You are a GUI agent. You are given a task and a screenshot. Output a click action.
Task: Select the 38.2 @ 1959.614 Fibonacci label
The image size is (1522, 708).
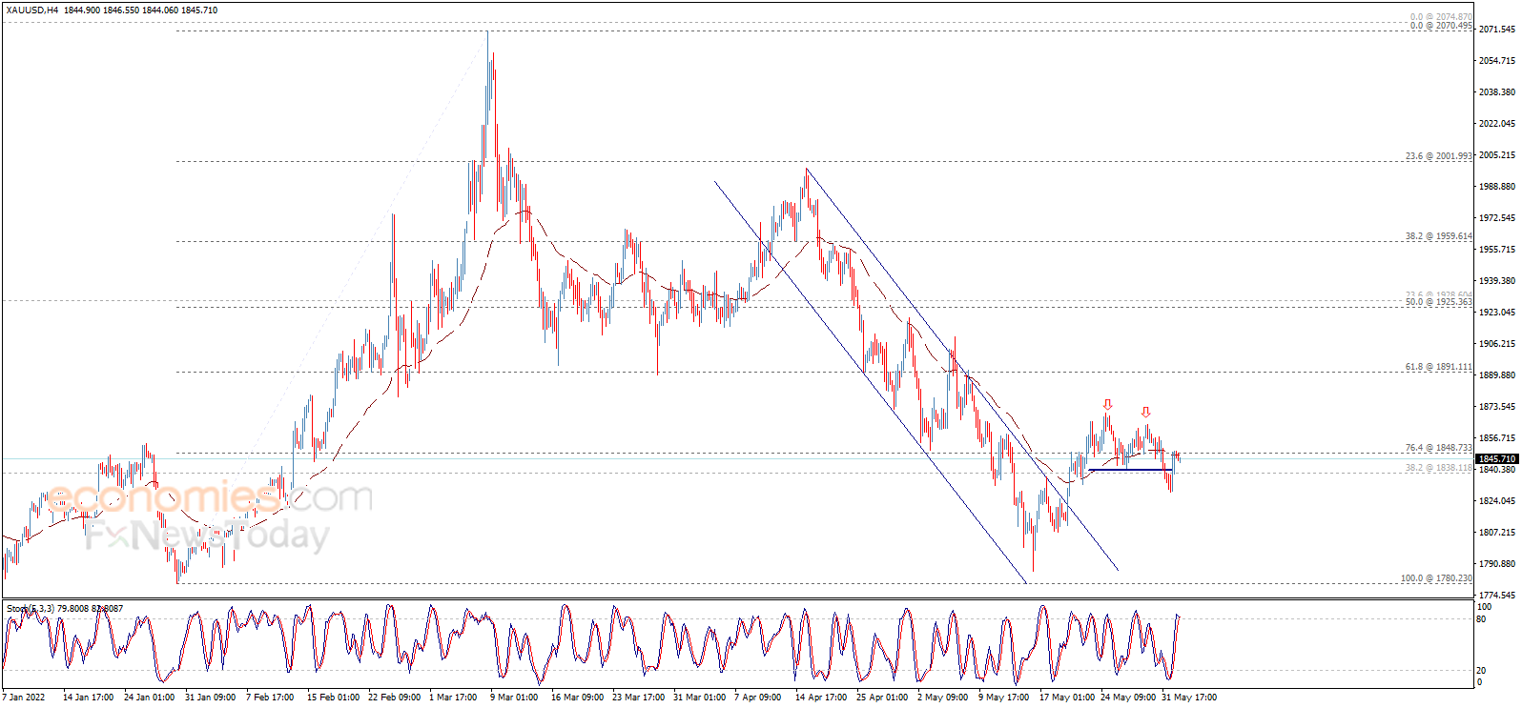pos(1438,236)
